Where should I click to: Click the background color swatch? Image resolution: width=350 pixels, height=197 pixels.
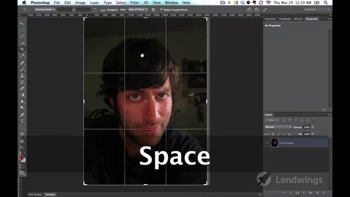(24, 160)
